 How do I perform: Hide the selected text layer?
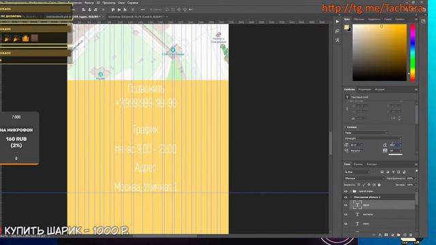click(x=346, y=205)
